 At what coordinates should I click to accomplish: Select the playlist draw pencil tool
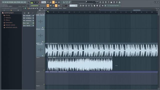point(28,8)
